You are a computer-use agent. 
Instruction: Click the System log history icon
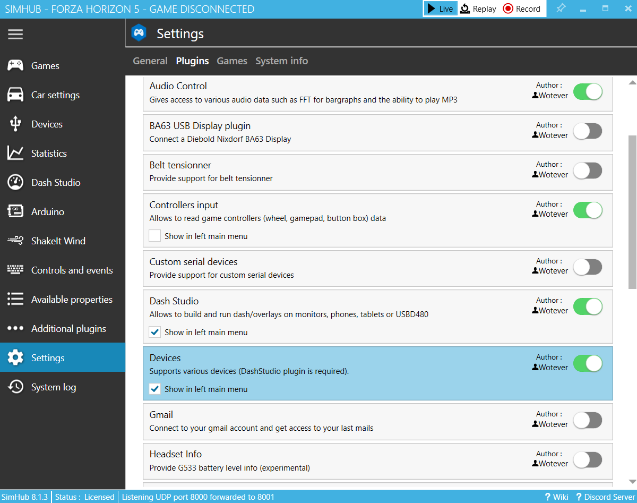pos(15,387)
